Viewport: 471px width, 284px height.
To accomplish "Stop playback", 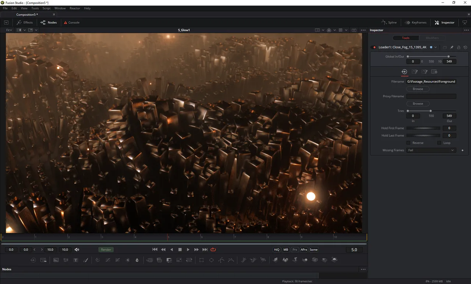I will point(180,249).
